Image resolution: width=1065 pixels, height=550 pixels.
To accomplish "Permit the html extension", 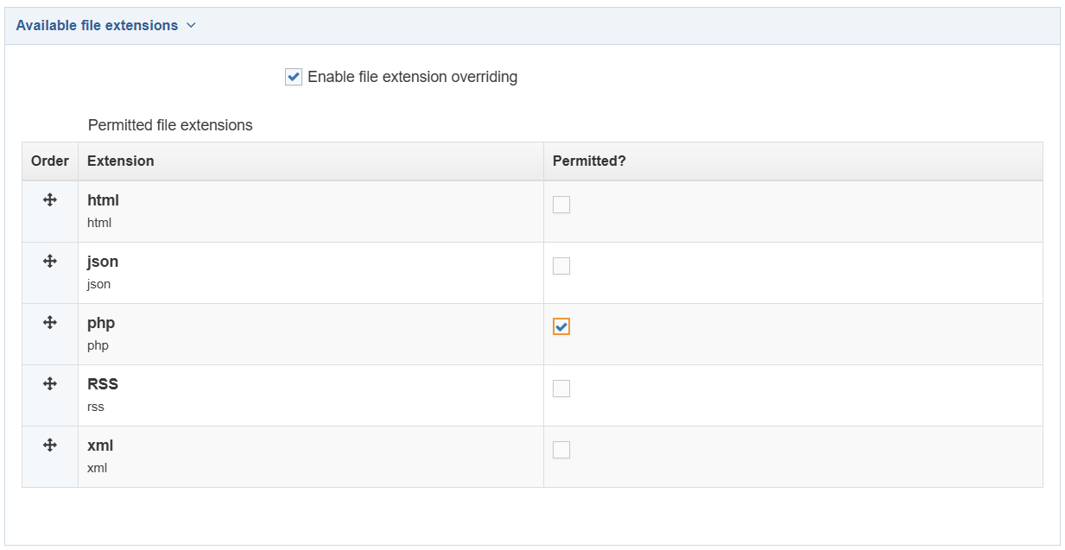I will tap(561, 204).
